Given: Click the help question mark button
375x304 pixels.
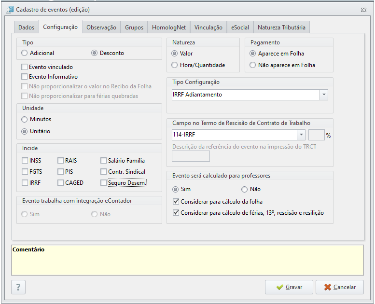Looking at the screenshot, I should click(x=18, y=287).
